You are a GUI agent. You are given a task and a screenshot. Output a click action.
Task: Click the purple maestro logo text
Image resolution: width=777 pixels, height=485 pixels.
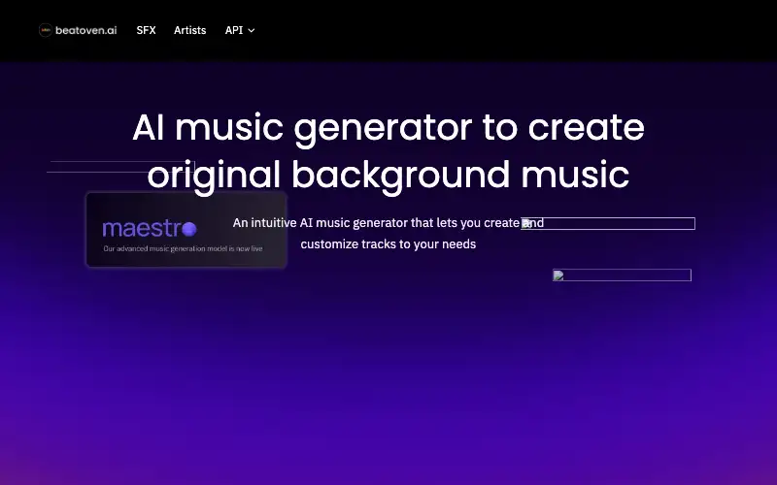tap(150, 229)
